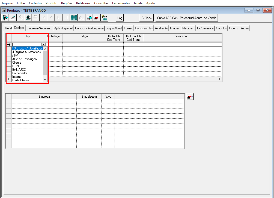The height and width of the screenshot is (198, 274).
Task: Open the Fornec tab
Action: (x=129, y=28)
